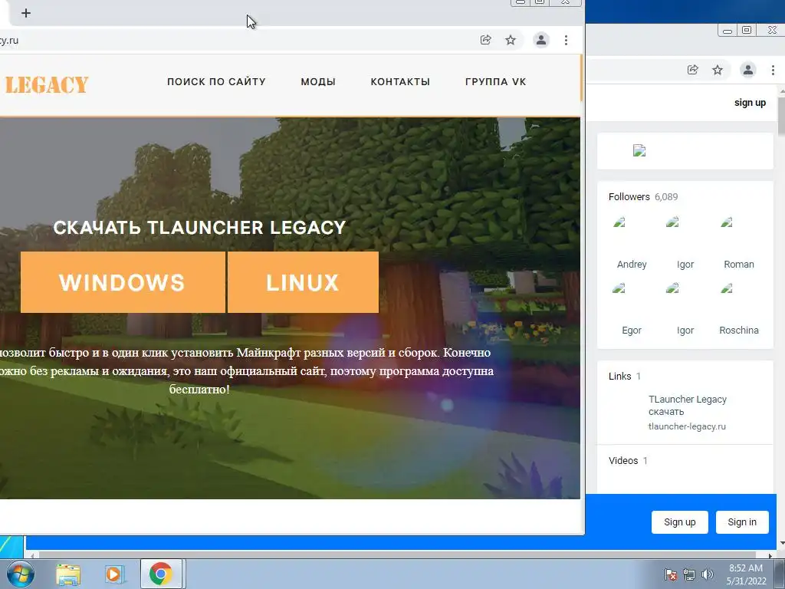Open the МОДЫ menu item
Viewport: 785px width, 589px height.
pos(318,81)
